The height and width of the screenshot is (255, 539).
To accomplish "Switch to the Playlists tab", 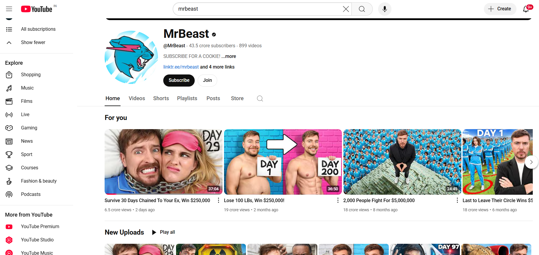I will pos(187,99).
